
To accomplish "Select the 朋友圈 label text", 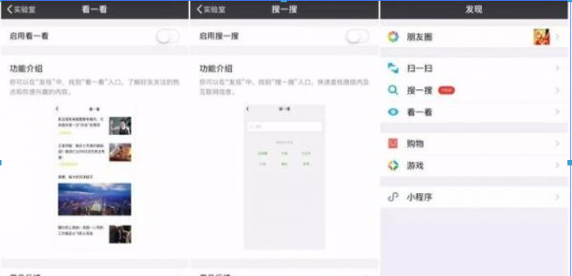I will [x=419, y=37].
